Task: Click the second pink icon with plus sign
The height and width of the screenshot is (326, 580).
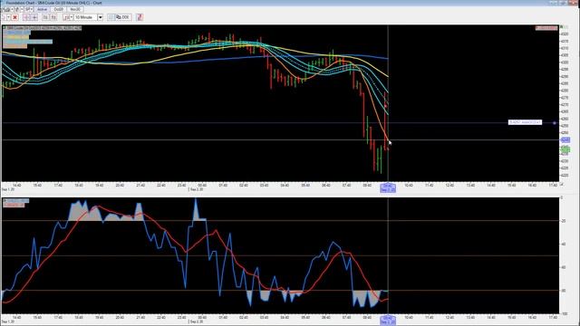Action: 34,17
